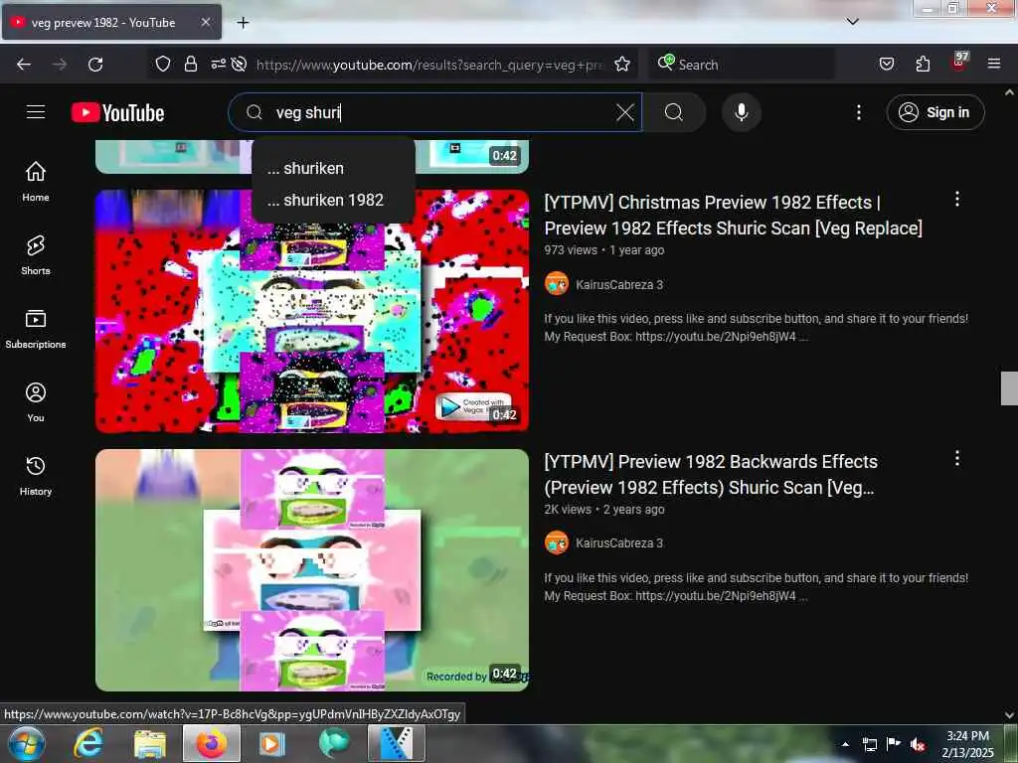Click the permissions icon in address bar
1018x763 pixels.
click(218, 65)
